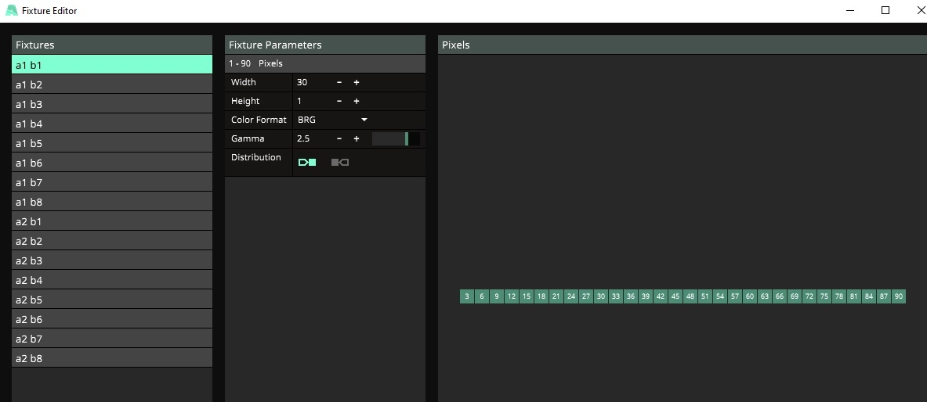This screenshot has width=927, height=402.
Task: Click the Fixture Parameters panel header
Action: tap(325, 45)
